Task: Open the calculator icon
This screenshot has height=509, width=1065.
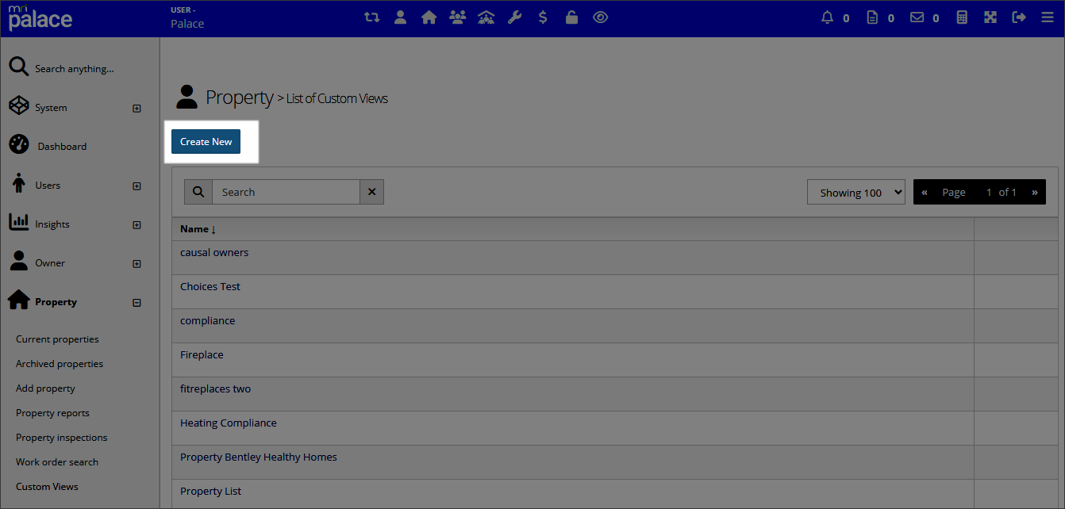Action: pos(962,17)
